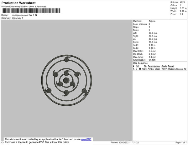
Task: Click design name 'rinnegan sasuke BW 3 IN'
Action: click(x=24, y=15)
